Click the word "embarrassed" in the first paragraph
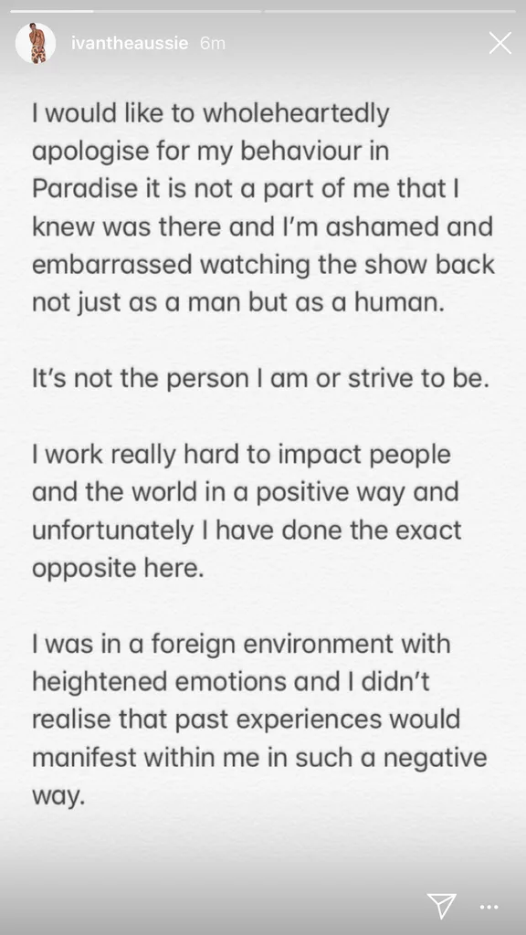526x935 pixels. pos(112,265)
